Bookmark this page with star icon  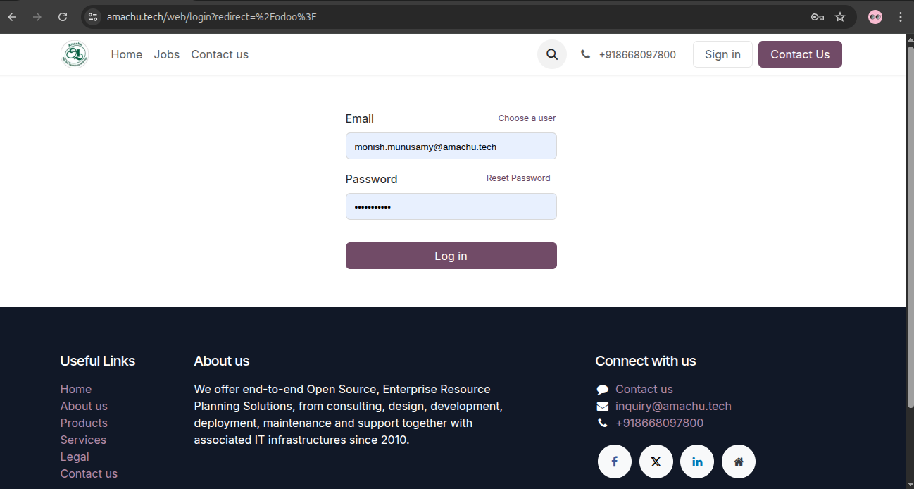coord(840,17)
